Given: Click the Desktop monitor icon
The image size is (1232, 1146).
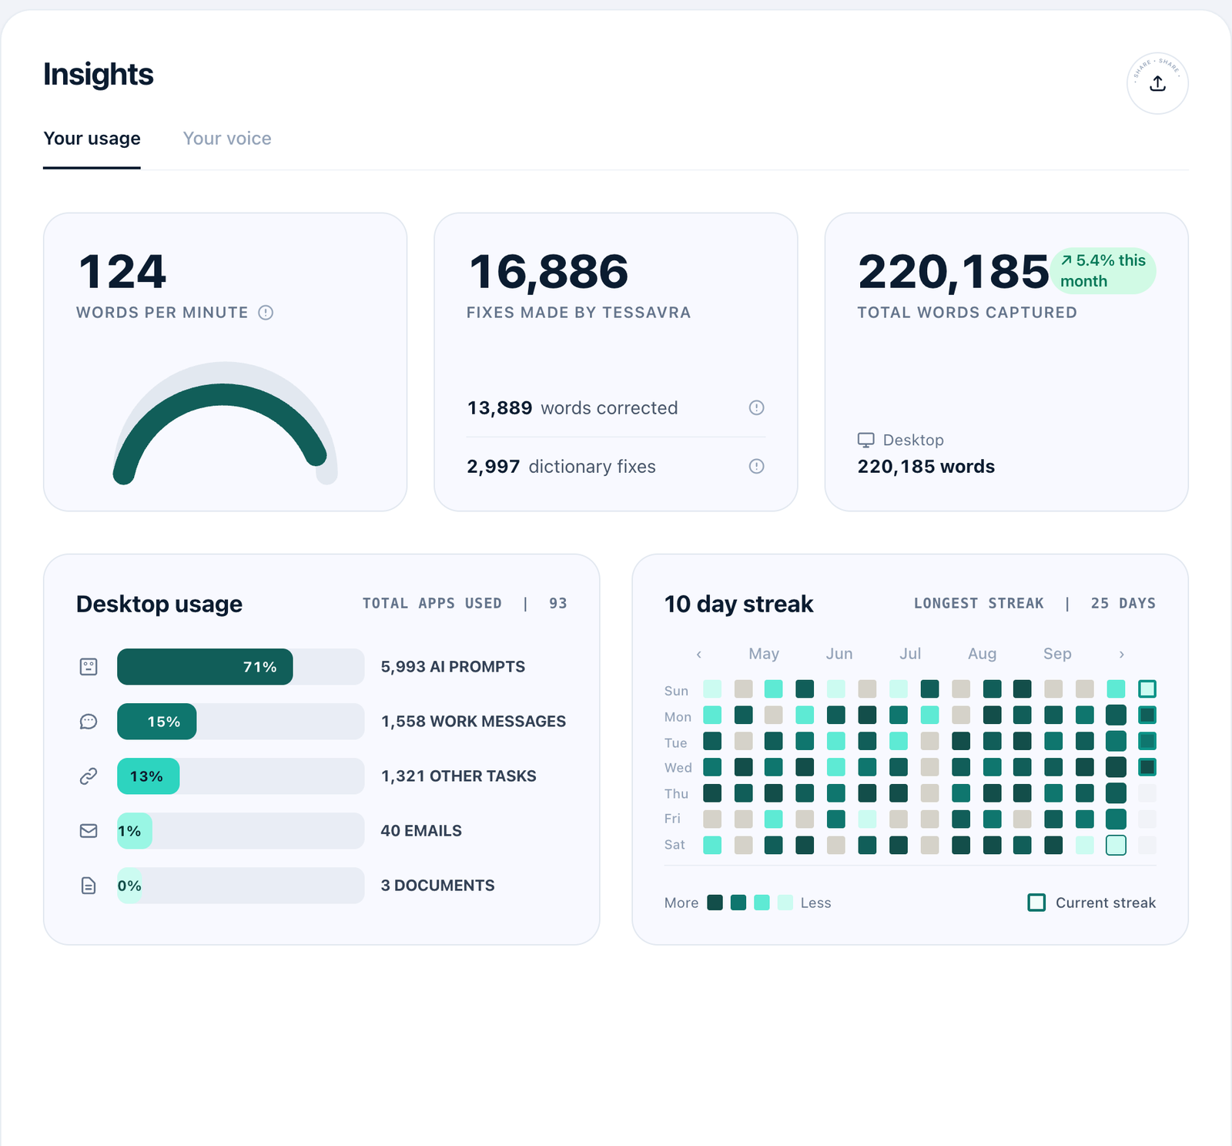Looking at the screenshot, I should 866,440.
